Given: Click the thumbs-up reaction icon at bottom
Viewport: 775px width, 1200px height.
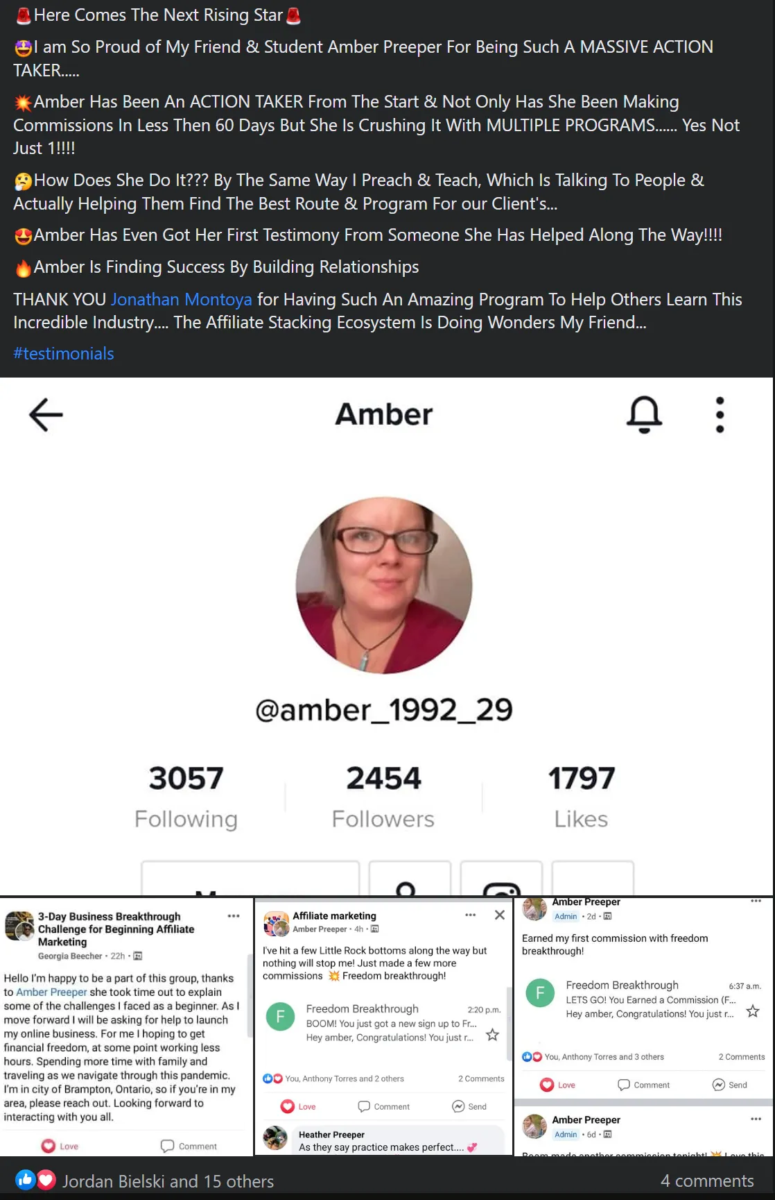Looking at the screenshot, I should pos(26,1179).
